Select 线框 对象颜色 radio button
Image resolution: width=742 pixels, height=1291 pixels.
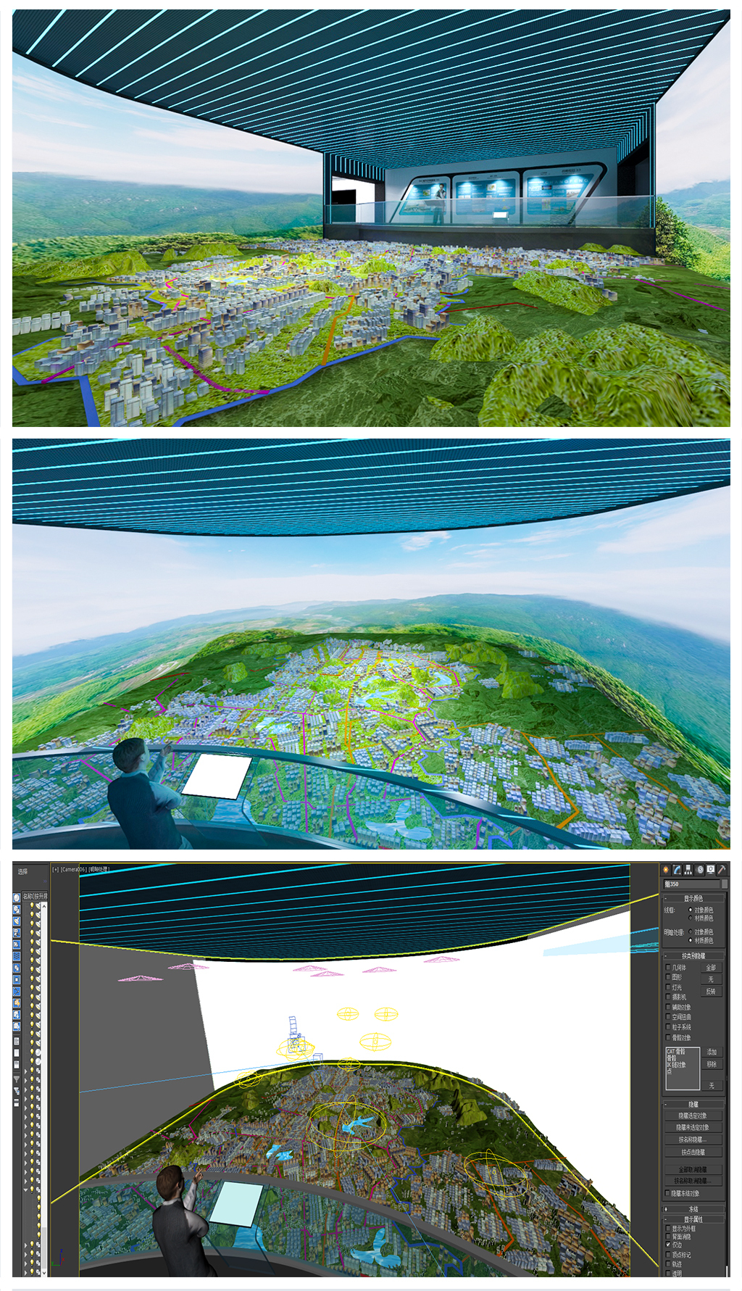[x=691, y=910]
